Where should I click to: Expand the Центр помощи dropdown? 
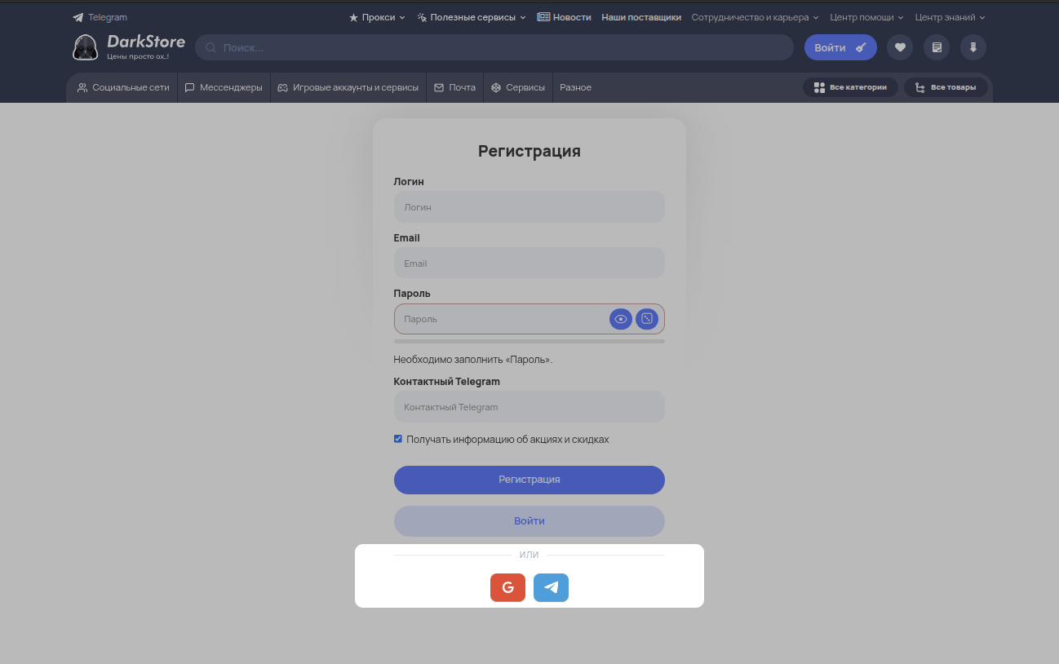pyautogui.click(x=867, y=17)
